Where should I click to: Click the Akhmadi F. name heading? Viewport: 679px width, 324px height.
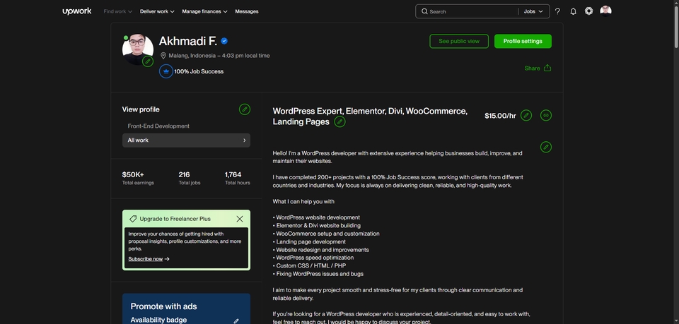point(188,41)
